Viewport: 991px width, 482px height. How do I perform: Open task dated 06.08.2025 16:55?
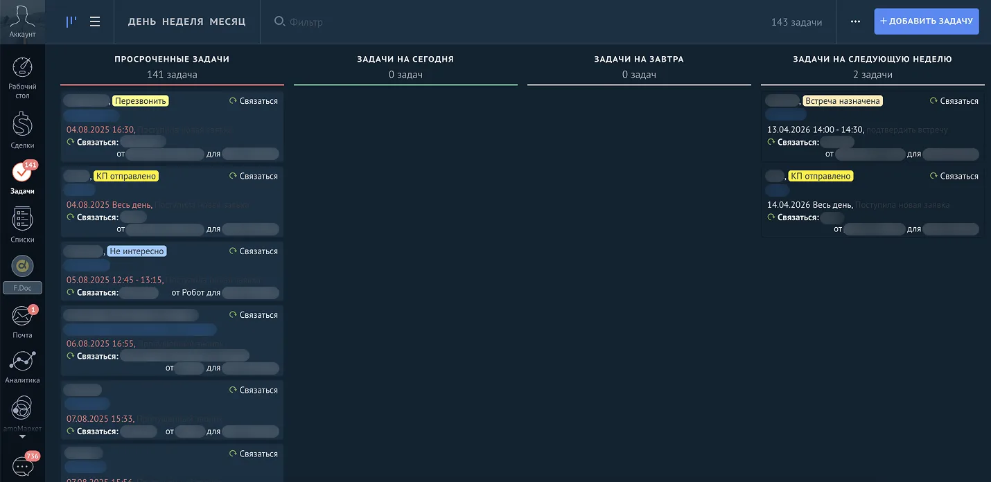pyautogui.click(x=172, y=341)
